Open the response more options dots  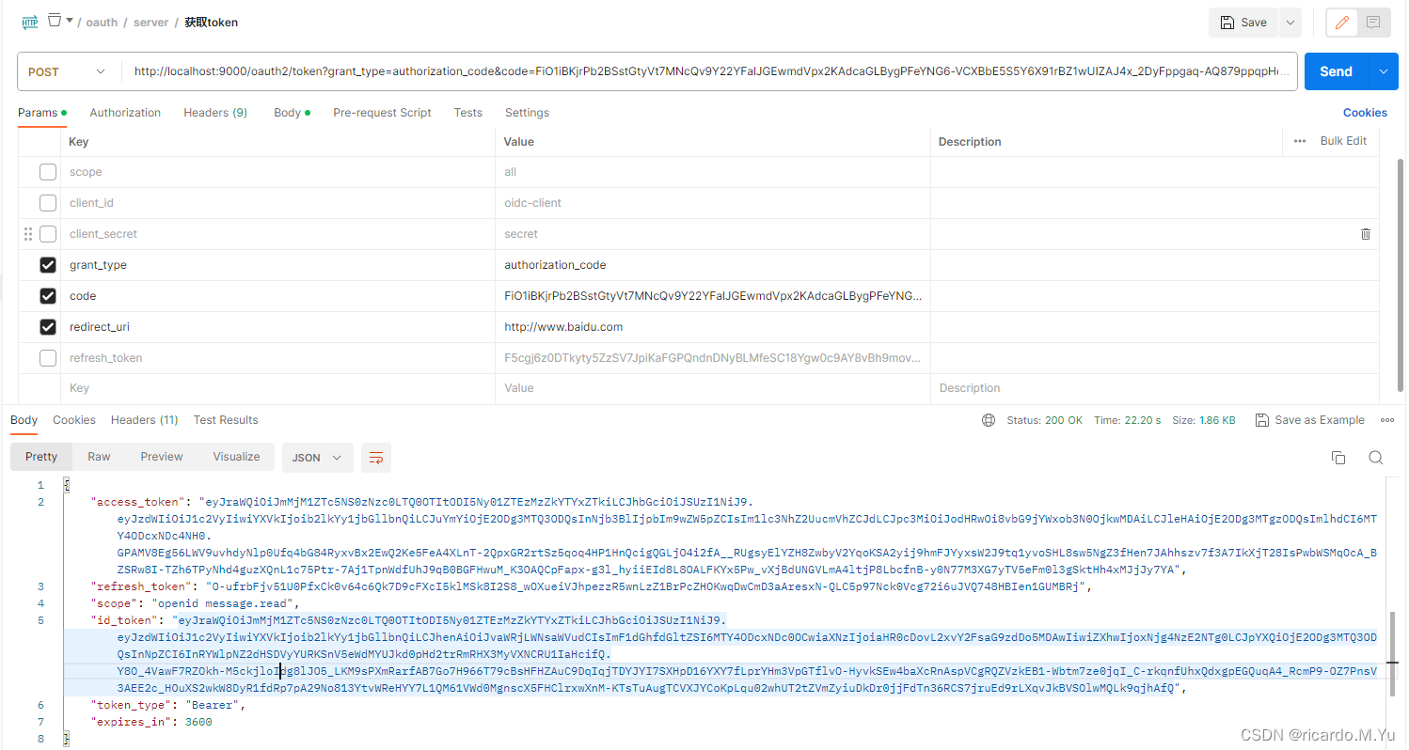1387,420
